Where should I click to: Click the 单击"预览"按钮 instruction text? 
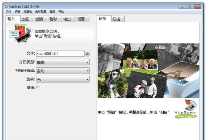click(133, 112)
